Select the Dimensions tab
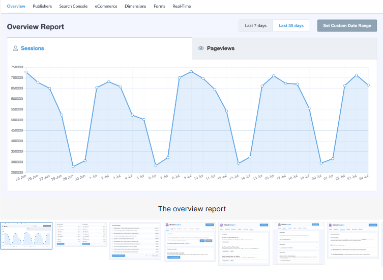This screenshot has width=383, height=280. pos(135,6)
